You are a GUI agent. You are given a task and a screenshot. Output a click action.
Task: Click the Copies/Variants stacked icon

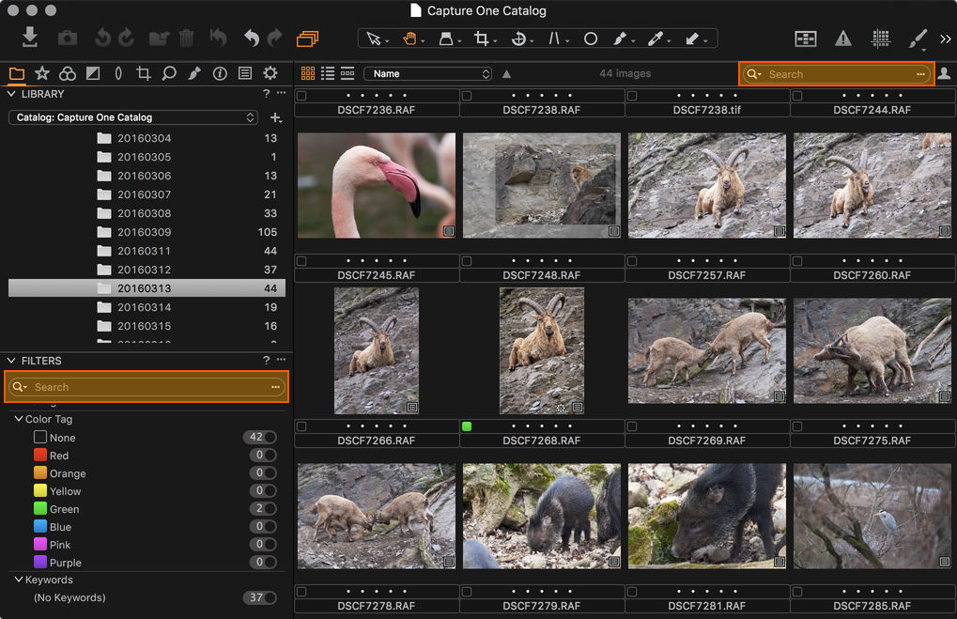coord(308,39)
